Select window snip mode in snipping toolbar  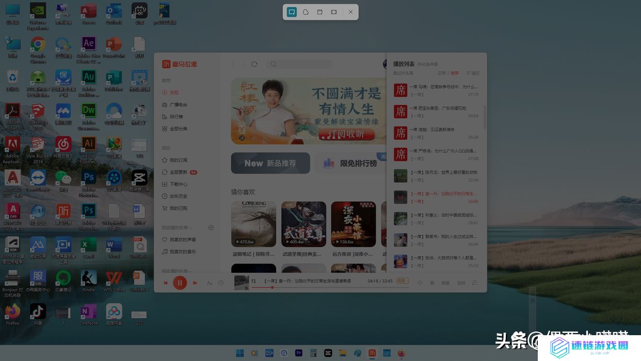(x=319, y=12)
